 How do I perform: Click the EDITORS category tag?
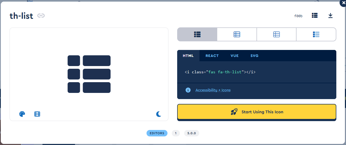(157, 133)
